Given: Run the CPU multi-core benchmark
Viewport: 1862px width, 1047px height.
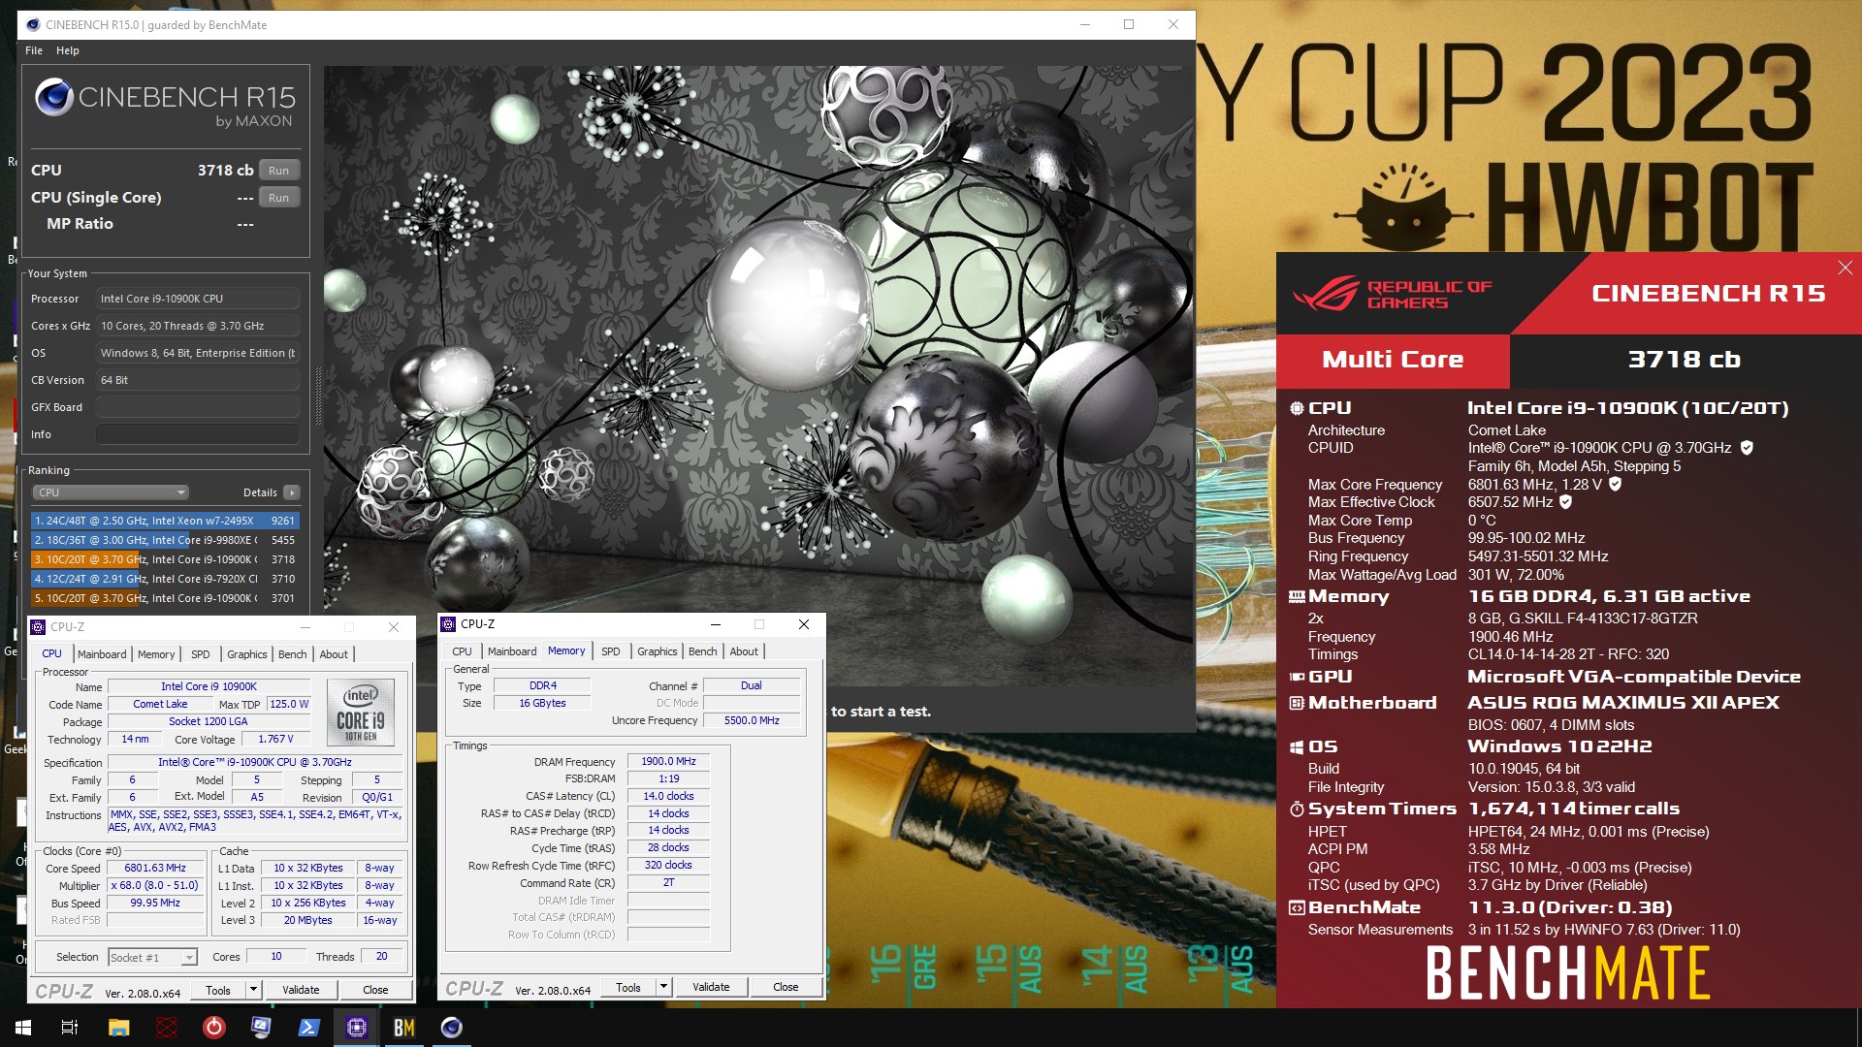Looking at the screenshot, I should pos(279,171).
